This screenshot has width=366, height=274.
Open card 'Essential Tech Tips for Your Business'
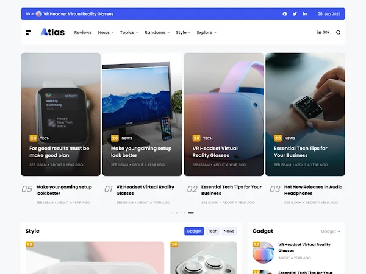(x=301, y=152)
